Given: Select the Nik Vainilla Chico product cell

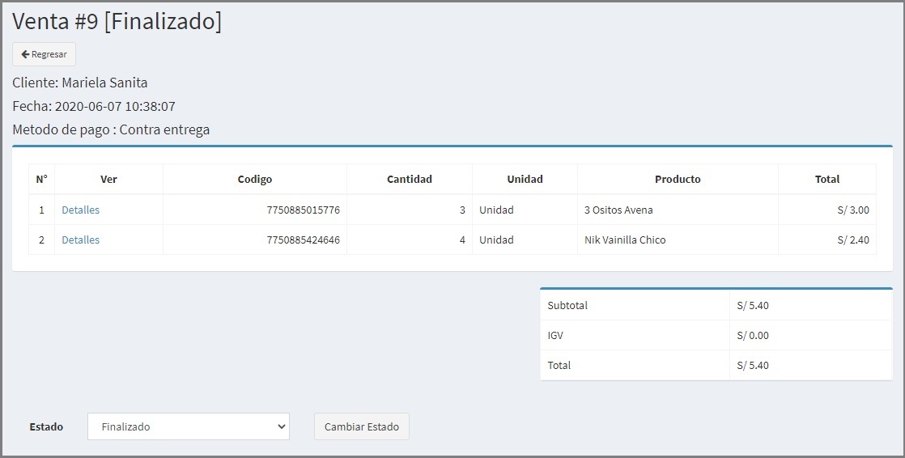Looking at the screenshot, I should pyautogui.click(x=678, y=240).
